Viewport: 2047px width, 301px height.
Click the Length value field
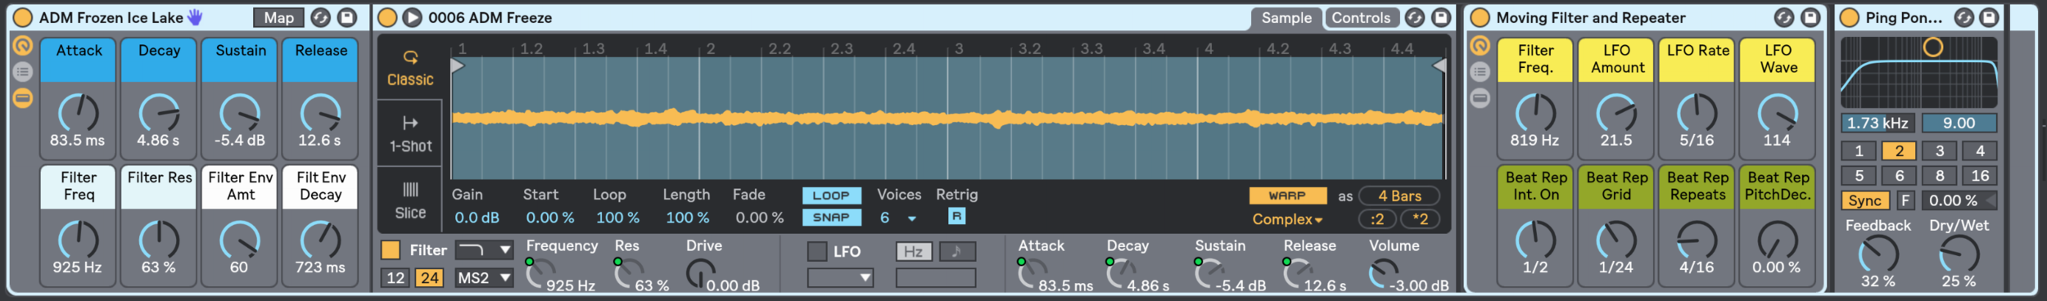click(x=687, y=218)
